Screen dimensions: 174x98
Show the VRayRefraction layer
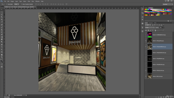146,65
